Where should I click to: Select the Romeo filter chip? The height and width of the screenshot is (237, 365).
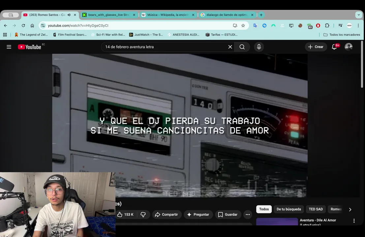coord(336,209)
